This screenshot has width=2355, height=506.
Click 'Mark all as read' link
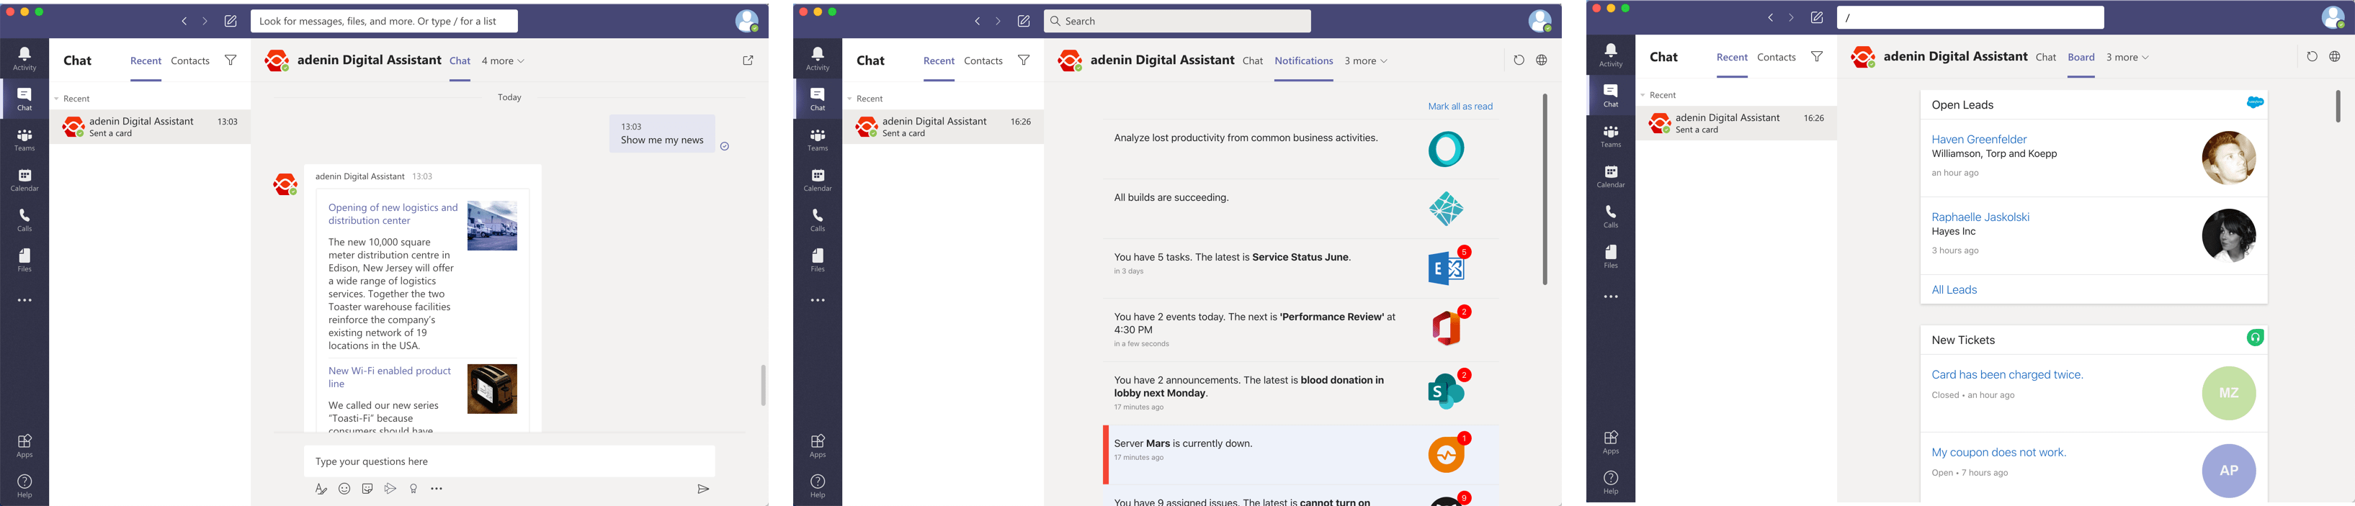click(1460, 107)
